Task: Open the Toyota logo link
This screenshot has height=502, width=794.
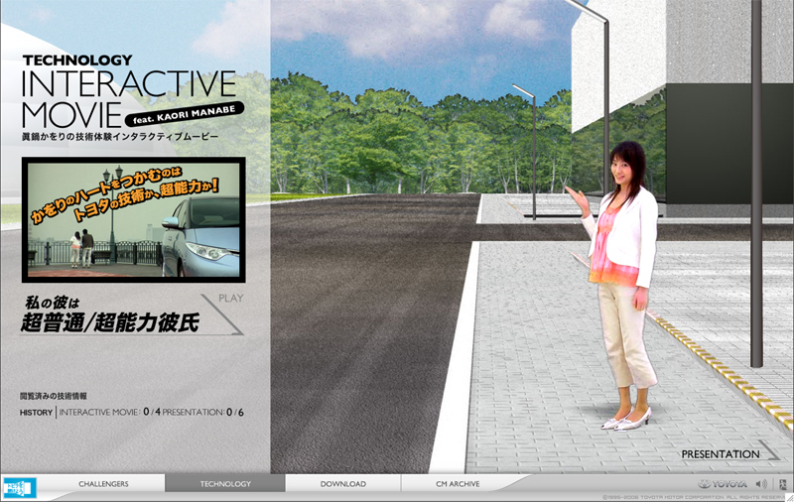Action: click(723, 484)
